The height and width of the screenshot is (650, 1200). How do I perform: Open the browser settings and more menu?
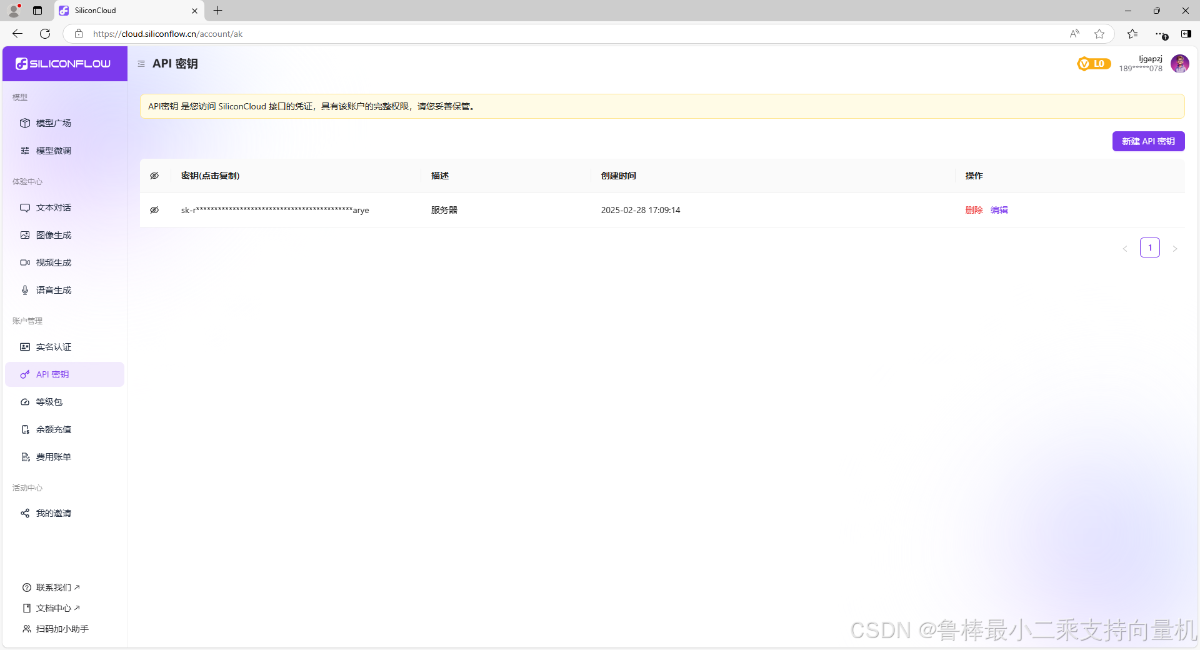point(1160,34)
